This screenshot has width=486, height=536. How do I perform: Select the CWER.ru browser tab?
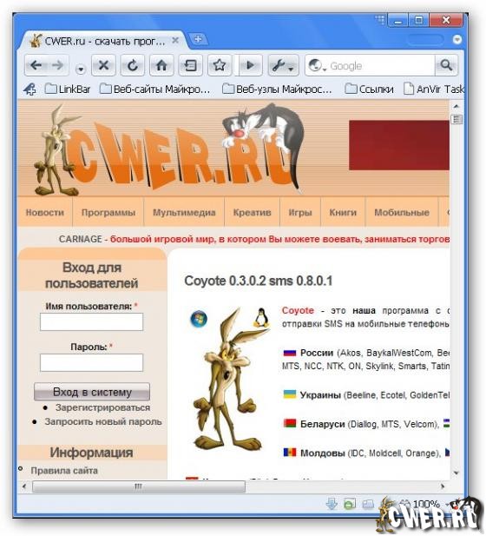point(102,41)
